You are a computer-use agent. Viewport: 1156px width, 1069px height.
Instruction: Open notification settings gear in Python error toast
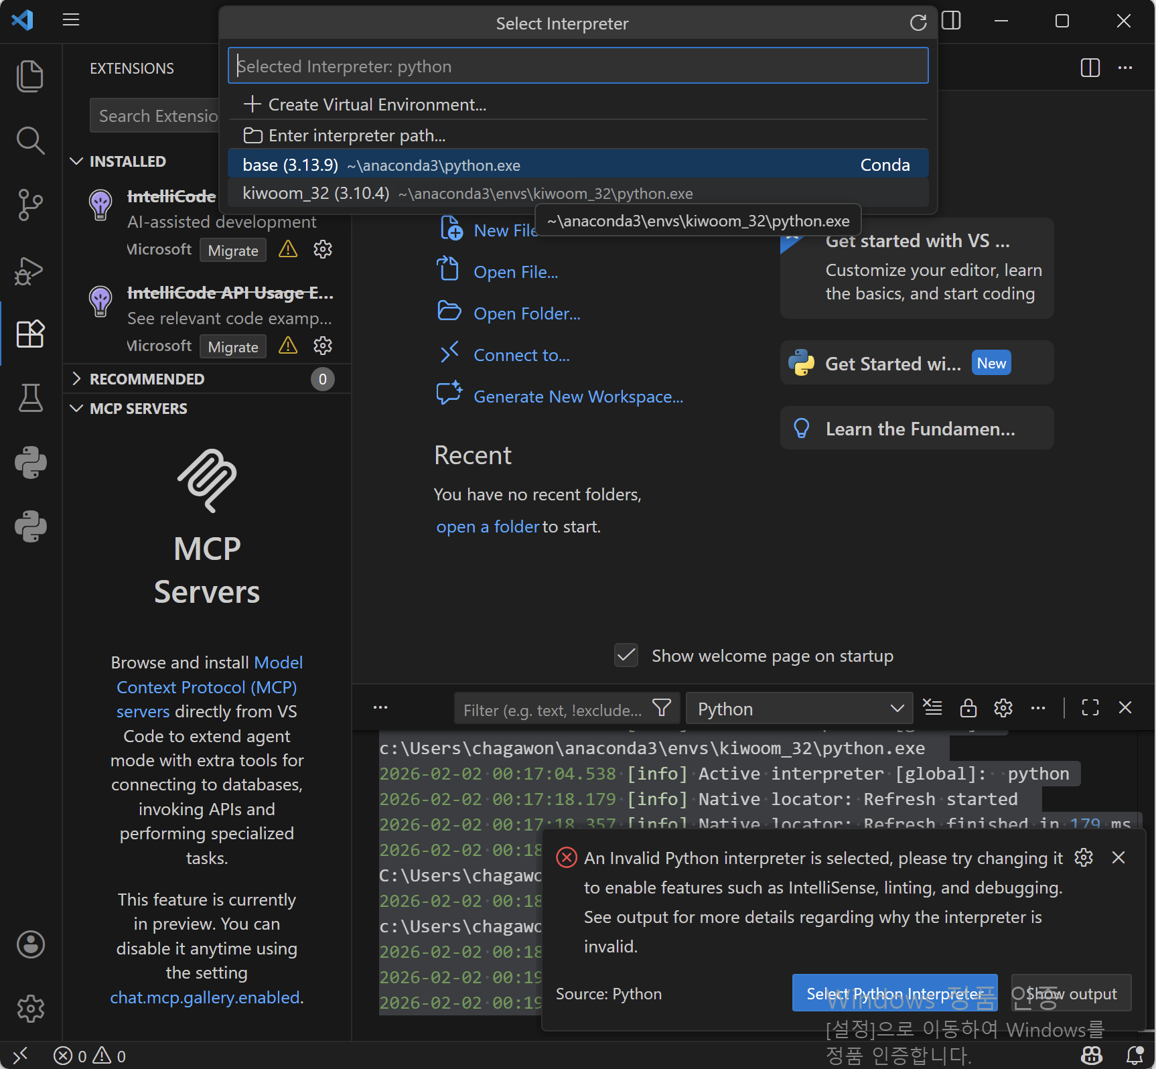(x=1084, y=858)
